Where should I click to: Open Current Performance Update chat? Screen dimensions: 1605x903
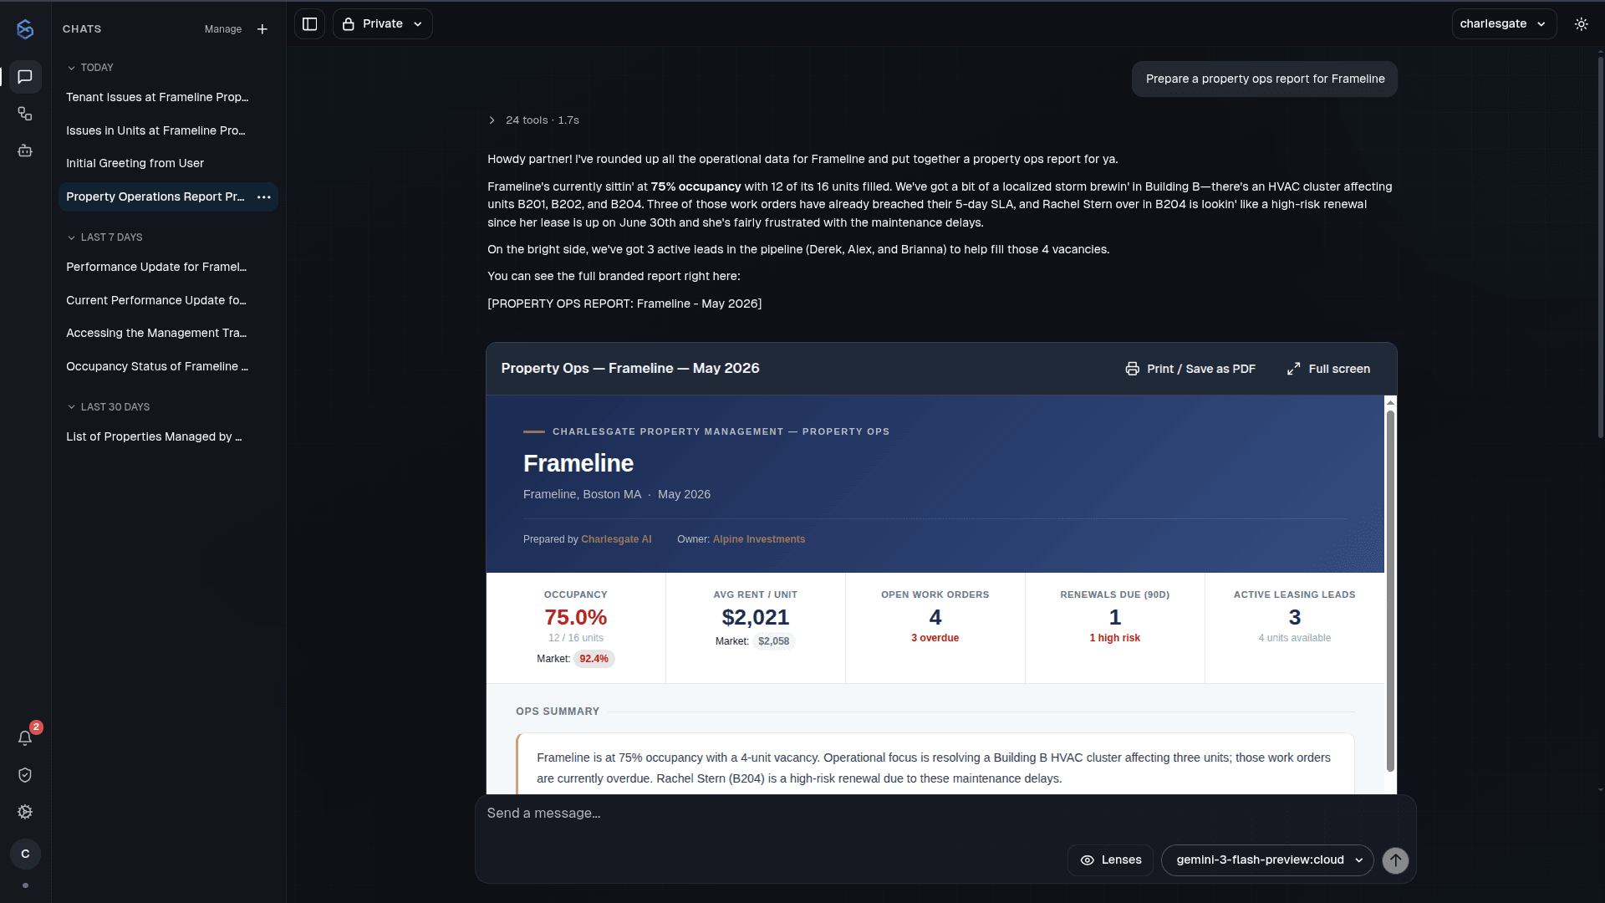click(168, 300)
